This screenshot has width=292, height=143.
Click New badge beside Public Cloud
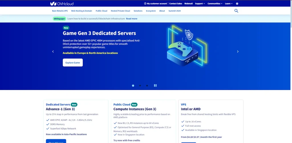point(134,105)
